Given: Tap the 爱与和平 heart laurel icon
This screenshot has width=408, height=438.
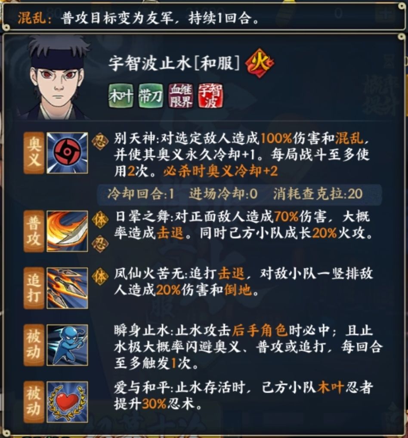Looking at the screenshot, I should (x=67, y=402).
